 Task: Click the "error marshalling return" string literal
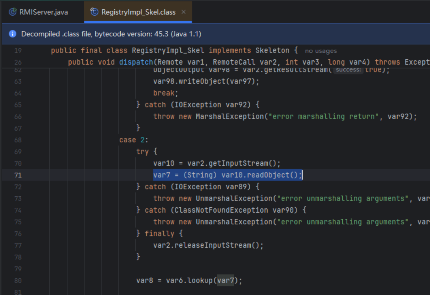pos(324,116)
